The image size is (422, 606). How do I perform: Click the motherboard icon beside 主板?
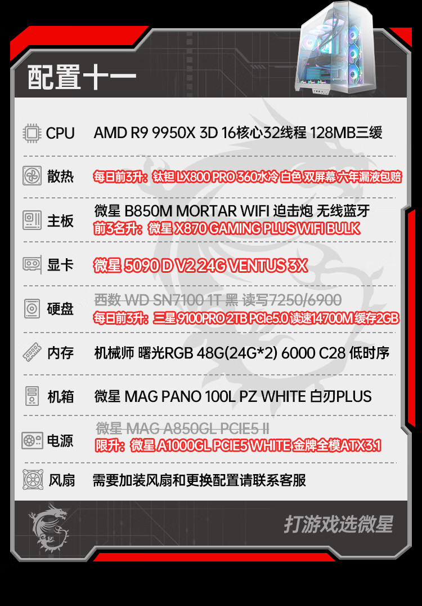click(x=32, y=220)
